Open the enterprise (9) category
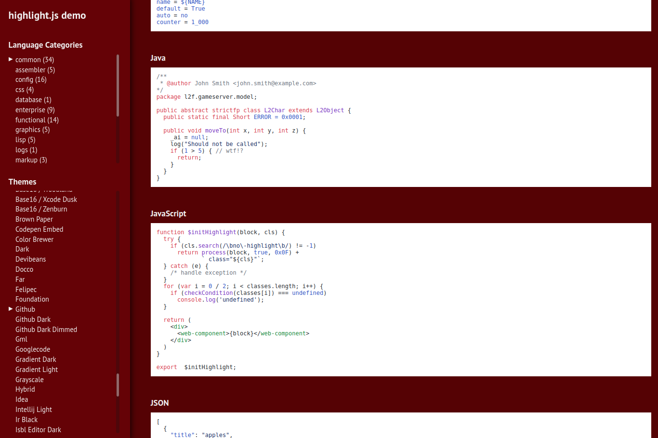 tap(35, 110)
